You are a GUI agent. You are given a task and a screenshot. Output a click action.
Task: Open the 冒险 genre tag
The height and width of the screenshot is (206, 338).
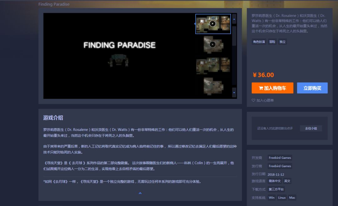coord(272,42)
